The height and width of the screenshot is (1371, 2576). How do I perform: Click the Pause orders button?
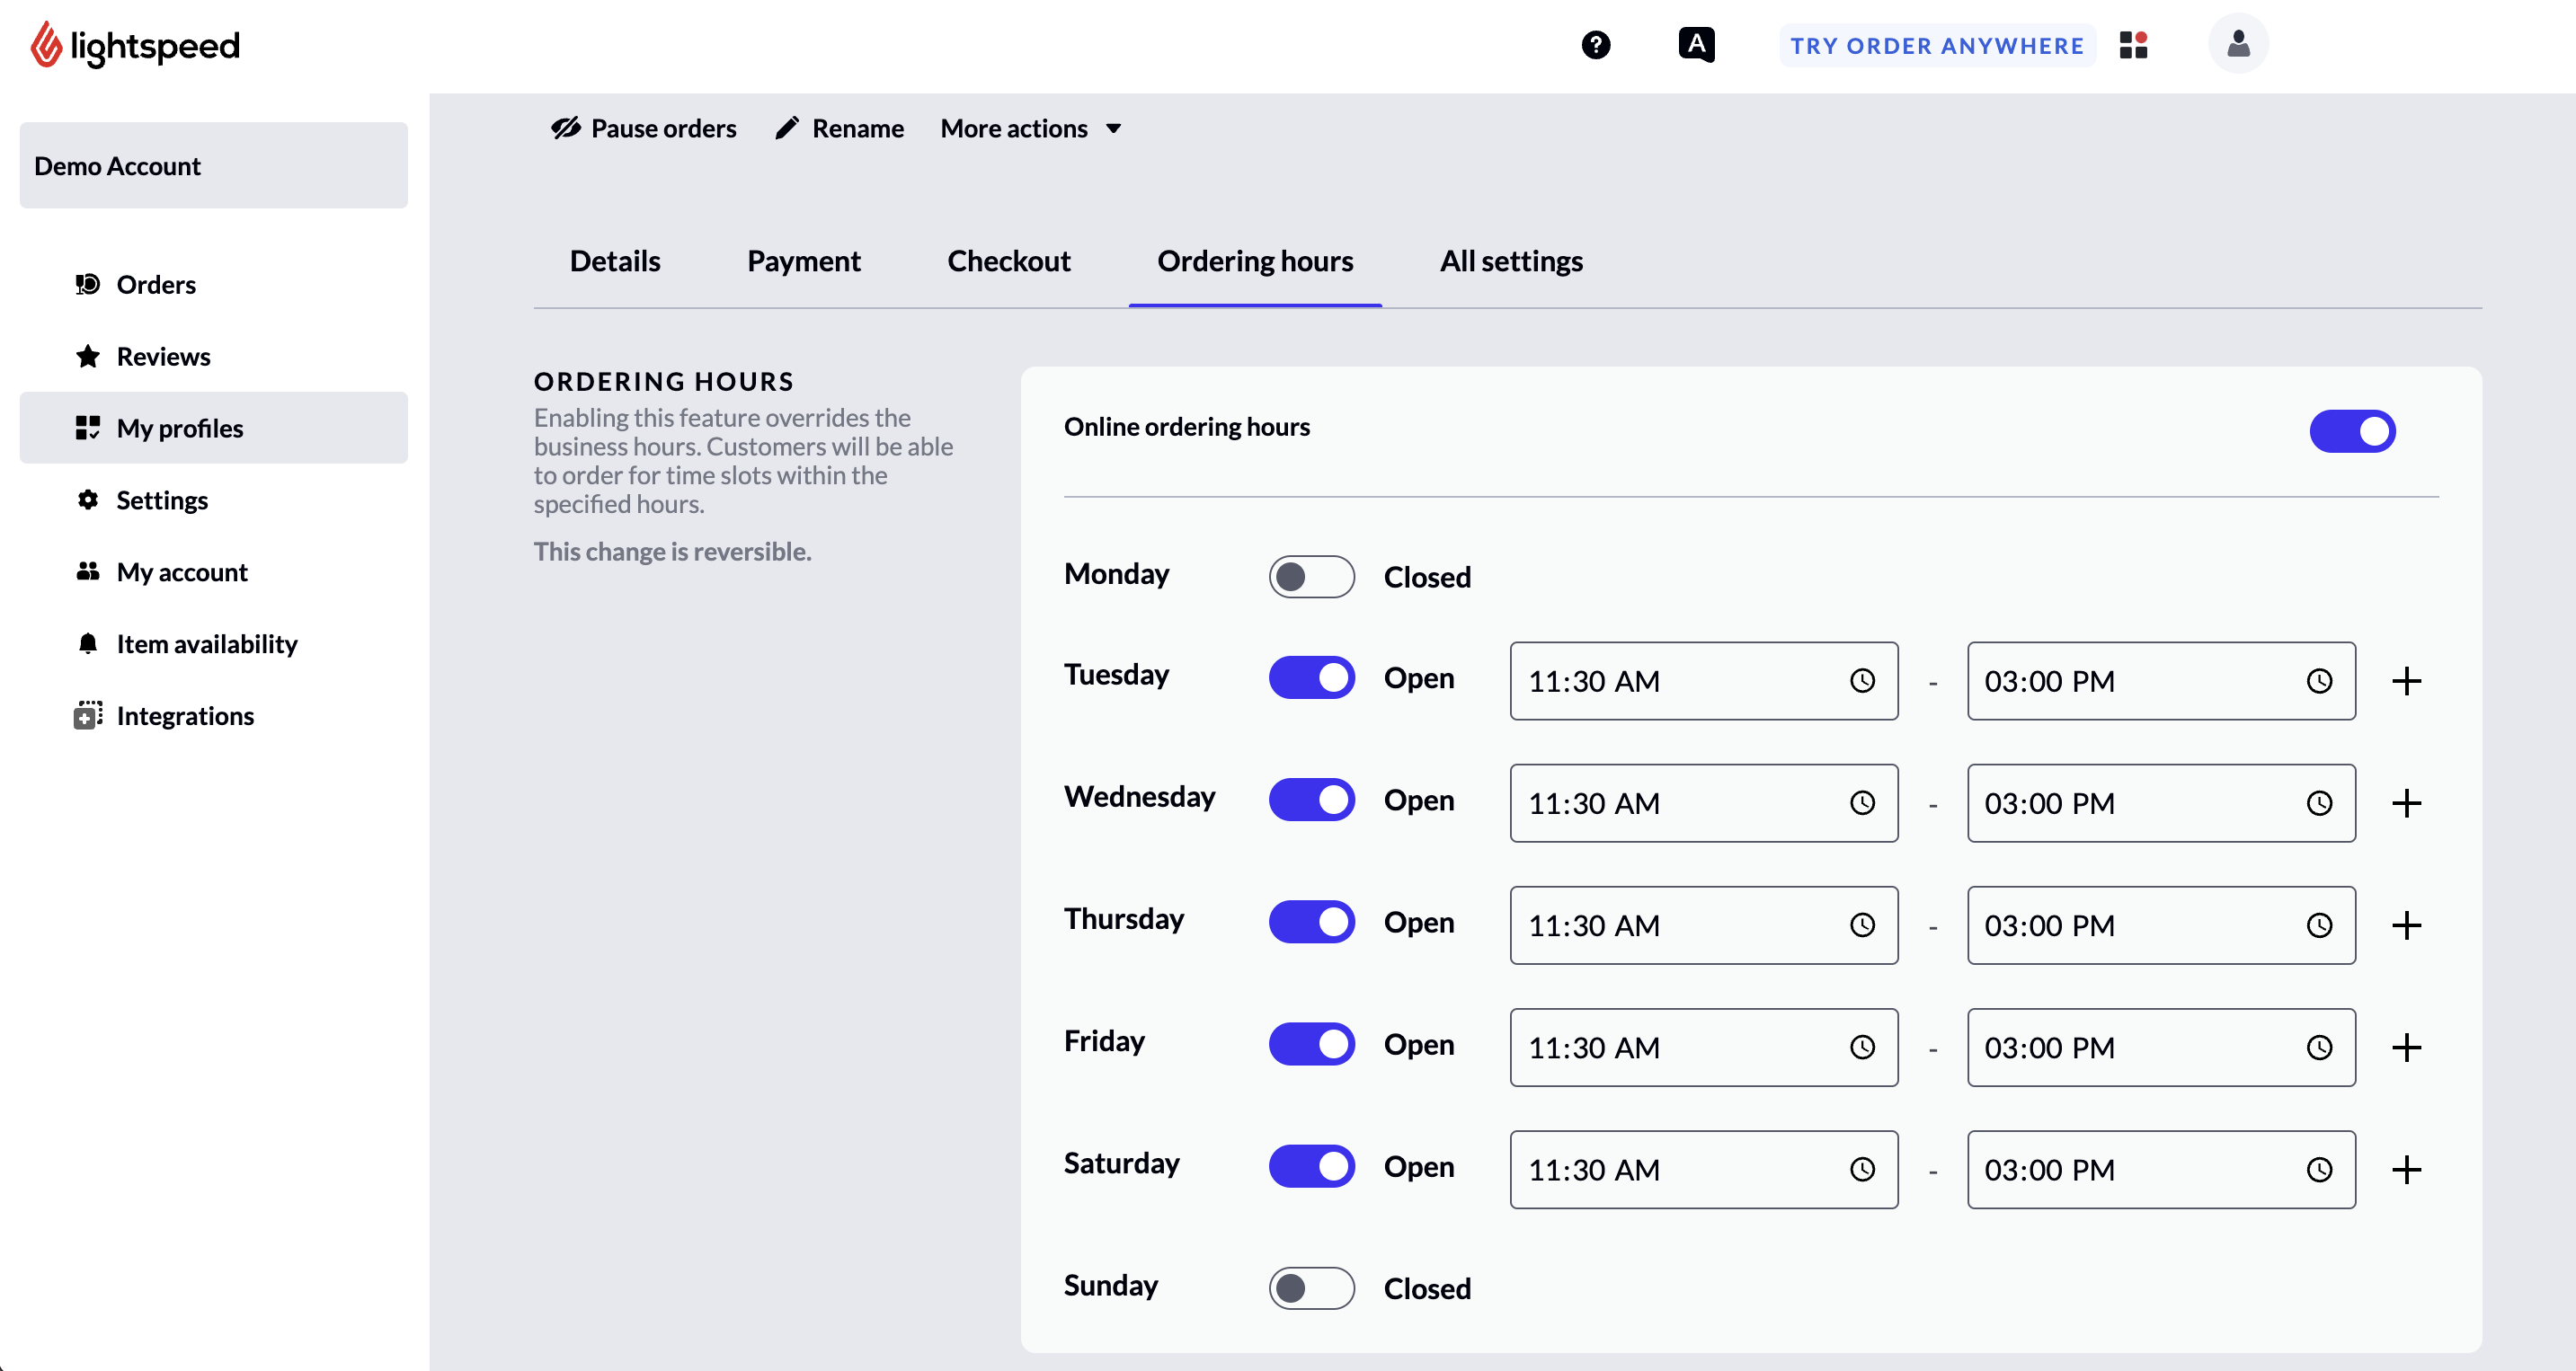[x=644, y=128]
